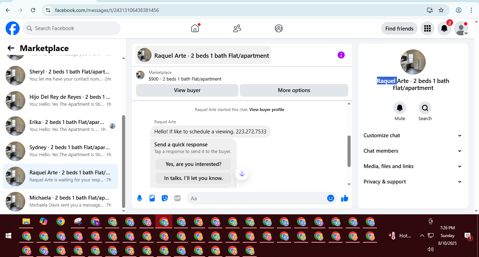This screenshot has width=479, height=257.
Task: Open the Windows Start button
Action: tap(8, 236)
